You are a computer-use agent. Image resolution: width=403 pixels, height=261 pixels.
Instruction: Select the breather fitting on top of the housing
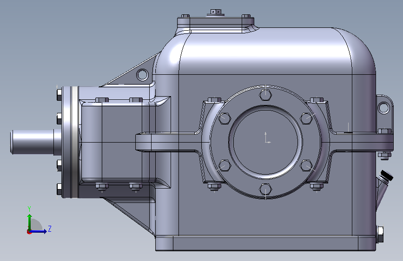click(x=216, y=13)
